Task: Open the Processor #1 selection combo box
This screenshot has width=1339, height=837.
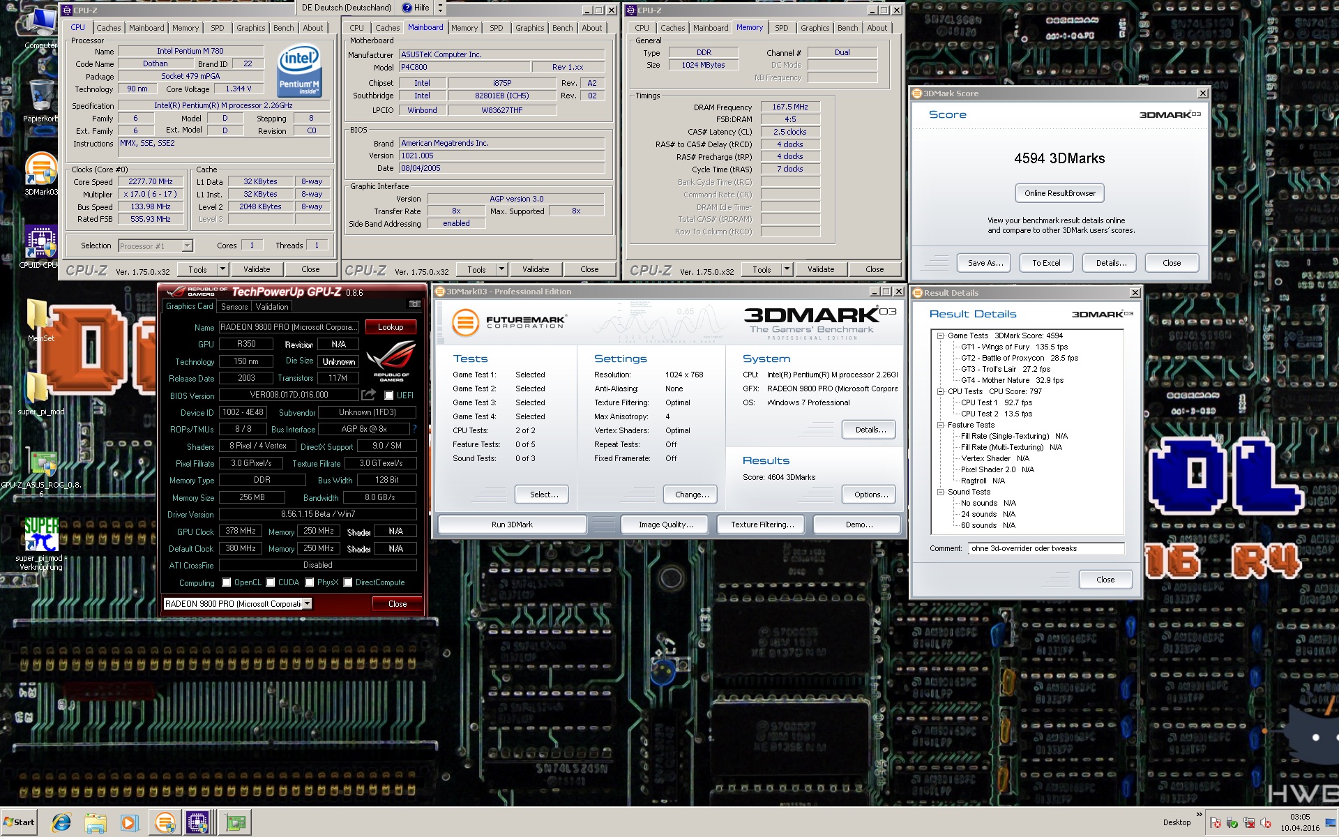Action: (x=155, y=246)
